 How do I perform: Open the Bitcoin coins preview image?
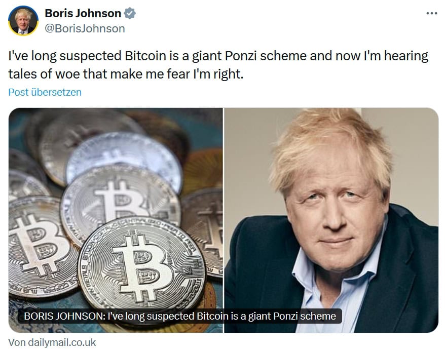pos(116,220)
